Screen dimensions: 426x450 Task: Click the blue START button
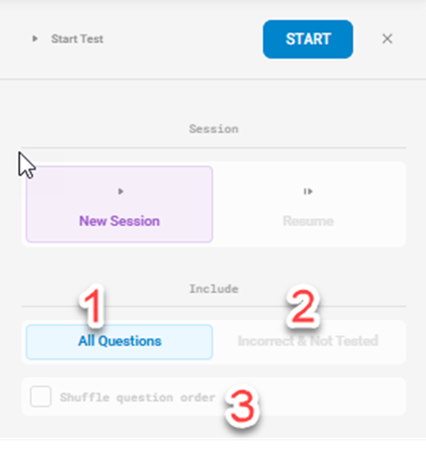308,39
